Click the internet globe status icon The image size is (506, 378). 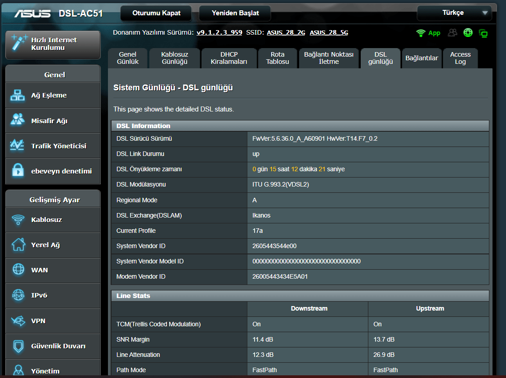coord(468,33)
